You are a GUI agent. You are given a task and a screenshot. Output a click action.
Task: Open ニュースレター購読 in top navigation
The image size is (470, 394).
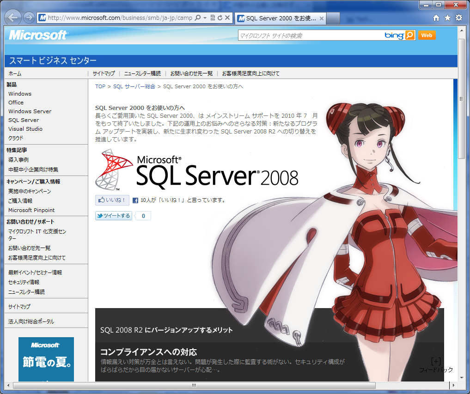pos(142,73)
